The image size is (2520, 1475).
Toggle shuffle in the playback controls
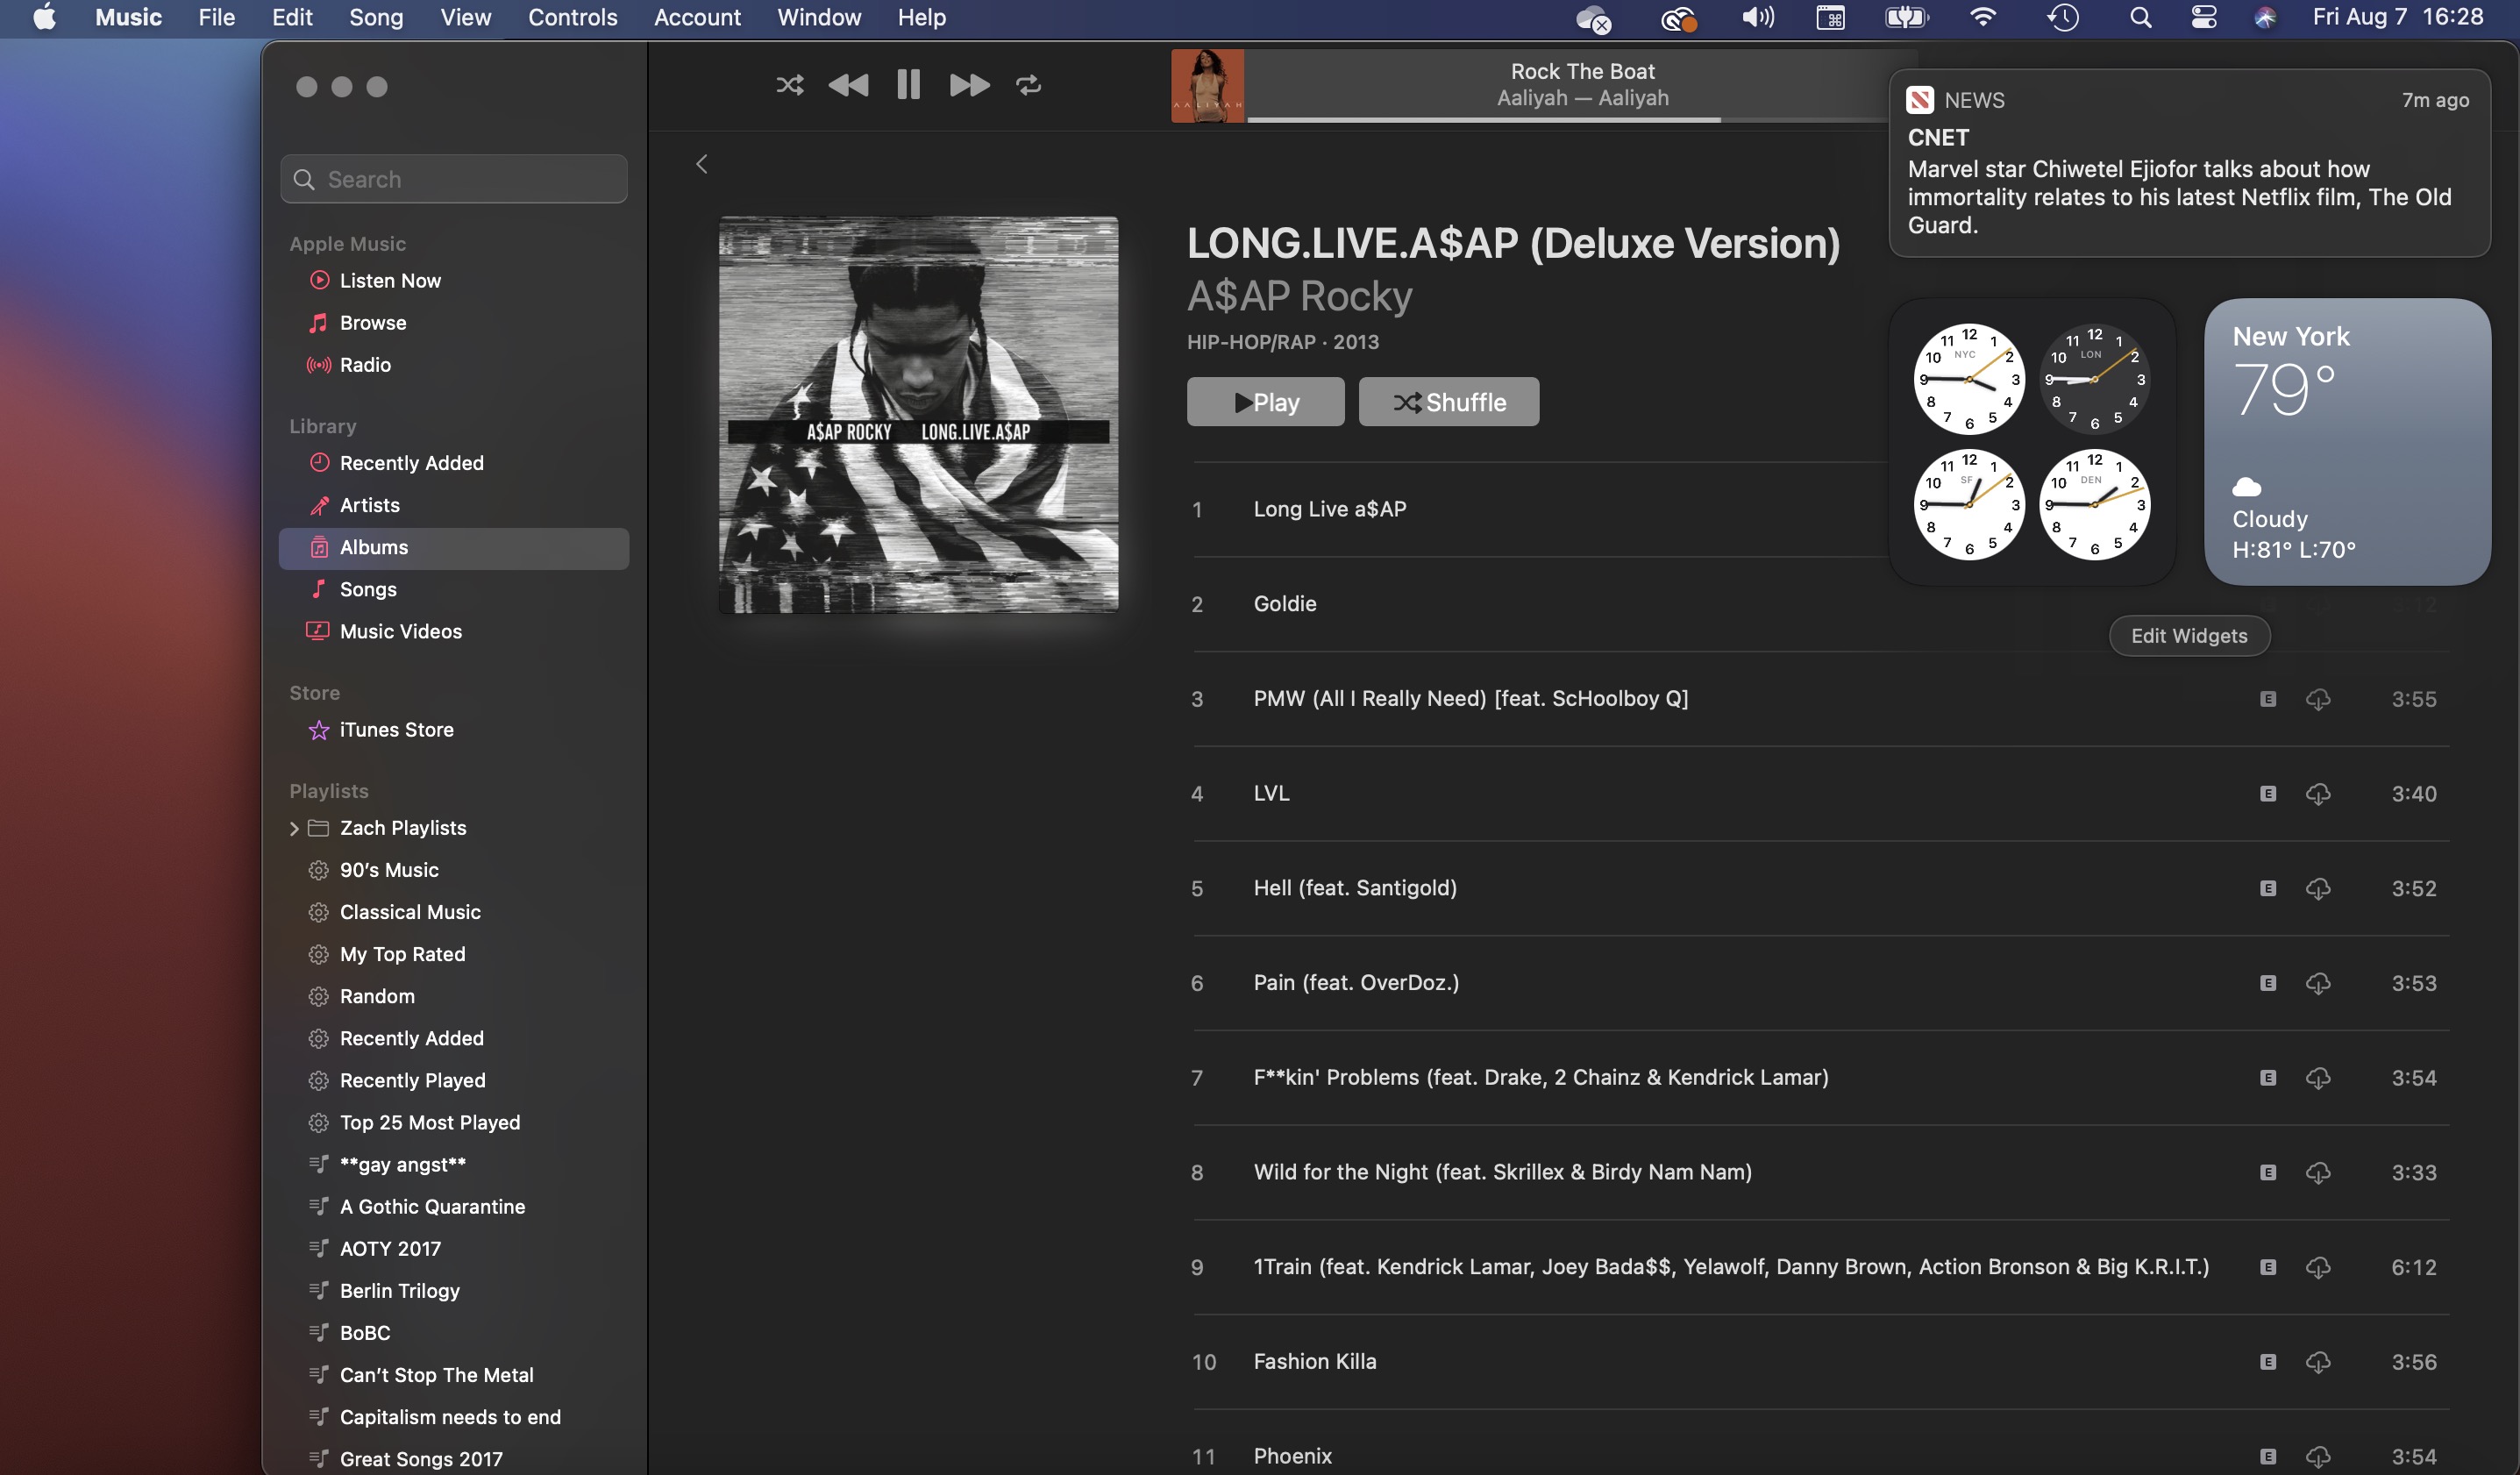[x=790, y=85]
